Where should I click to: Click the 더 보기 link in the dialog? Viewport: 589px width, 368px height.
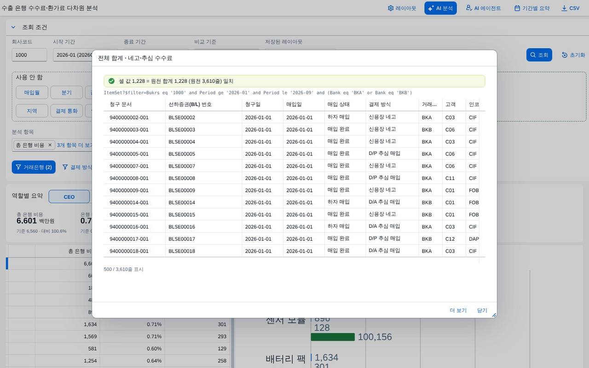(458, 310)
